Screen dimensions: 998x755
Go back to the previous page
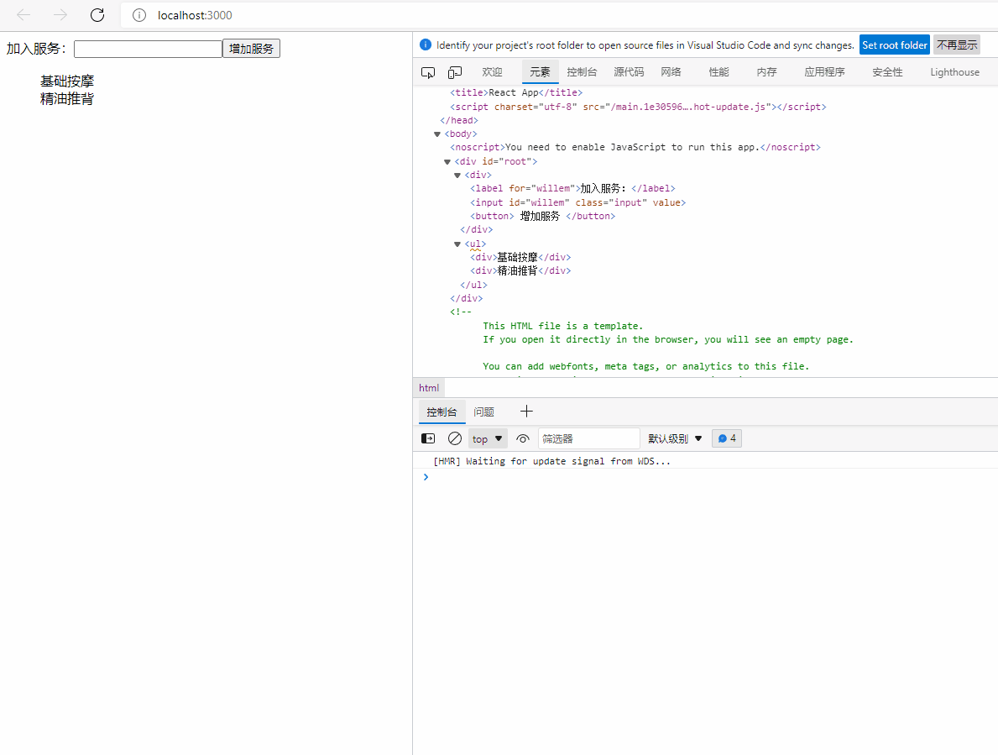[x=24, y=14]
